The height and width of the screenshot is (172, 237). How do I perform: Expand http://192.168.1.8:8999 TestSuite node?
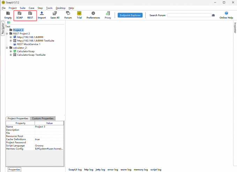click(11, 41)
